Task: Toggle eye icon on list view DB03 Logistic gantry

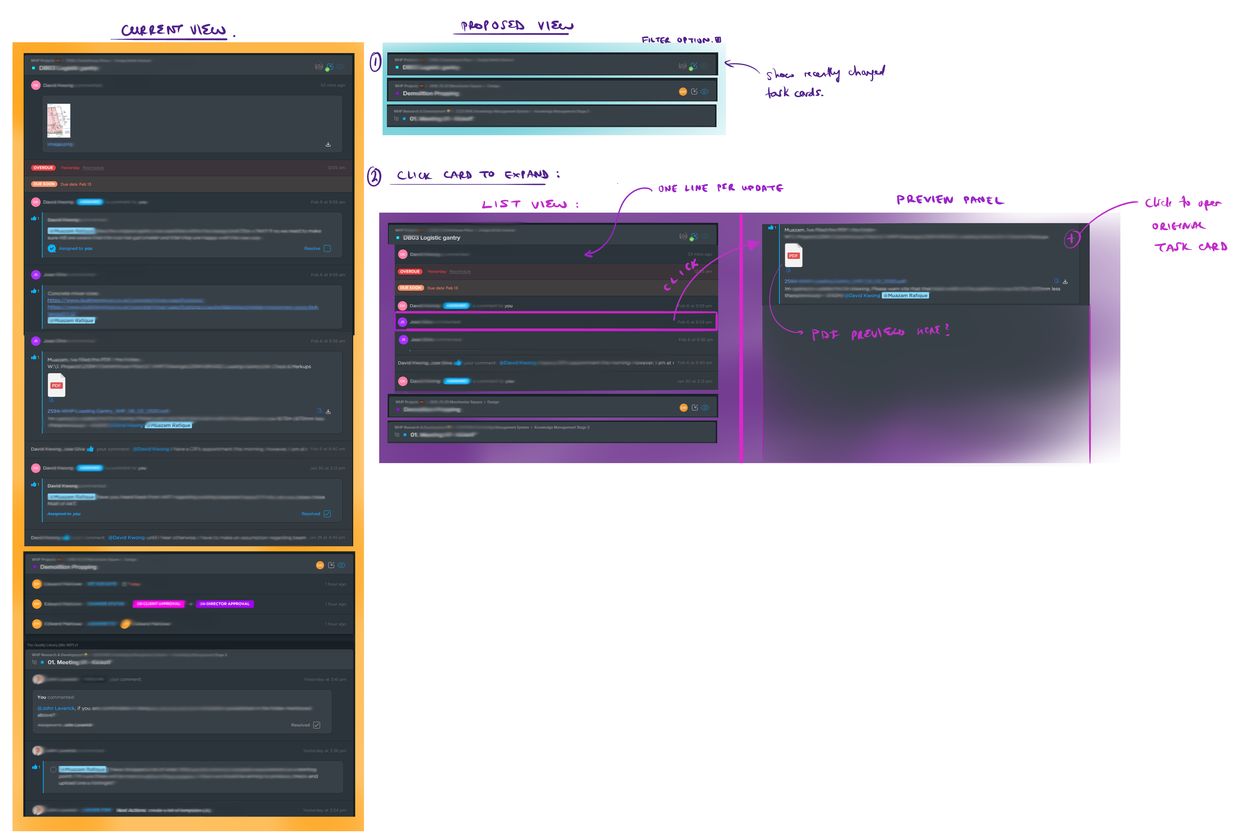Action: click(705, 236)
